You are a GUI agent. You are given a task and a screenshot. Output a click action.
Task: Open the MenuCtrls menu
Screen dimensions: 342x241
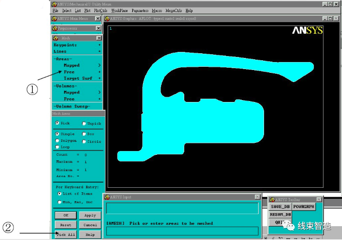174,11
